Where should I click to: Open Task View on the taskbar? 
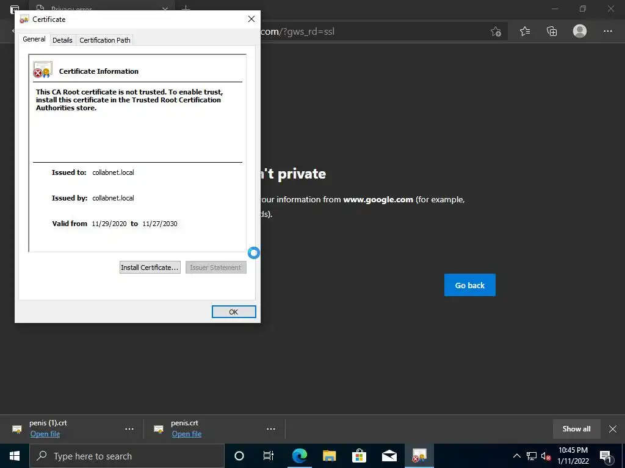coord(269,456)
